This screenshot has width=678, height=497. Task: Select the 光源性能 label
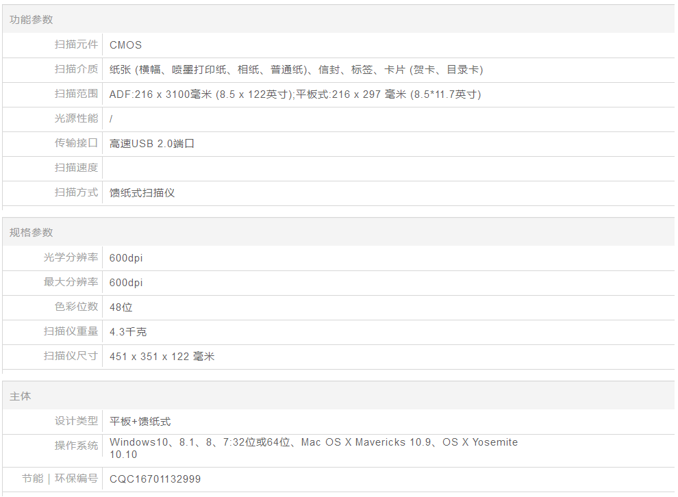(76, 118)
